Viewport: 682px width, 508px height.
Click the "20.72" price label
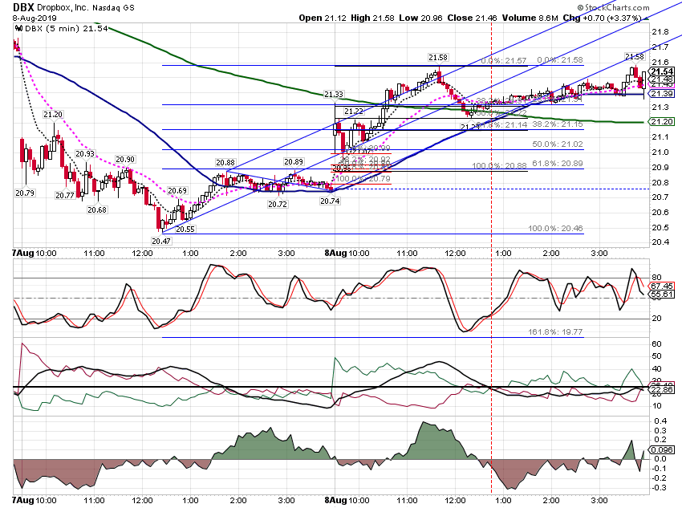[277, 204]
